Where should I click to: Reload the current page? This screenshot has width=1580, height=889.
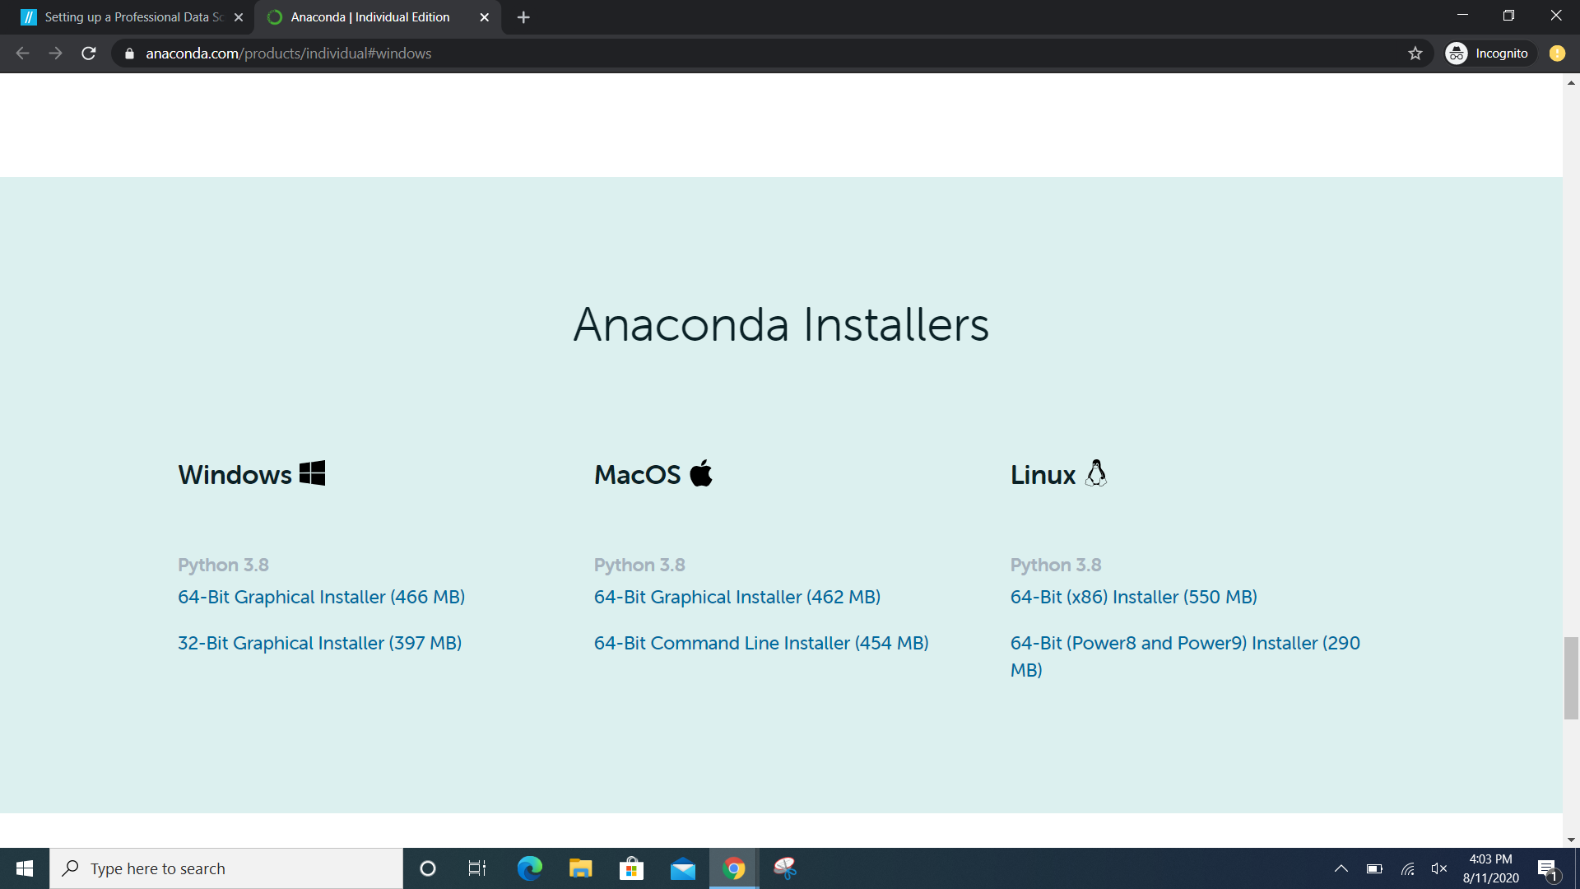[89, 54]
